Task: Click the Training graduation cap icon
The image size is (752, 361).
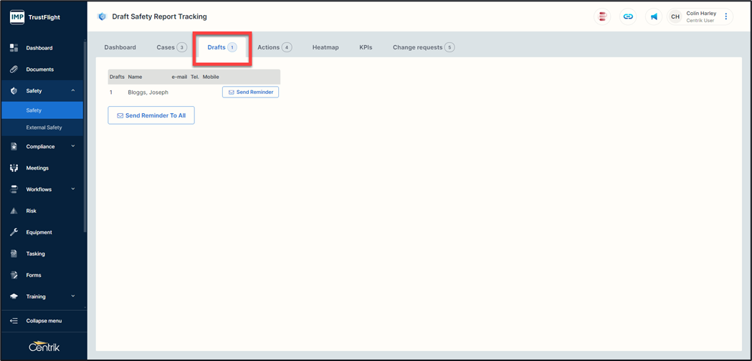Action: coord(14,297)
